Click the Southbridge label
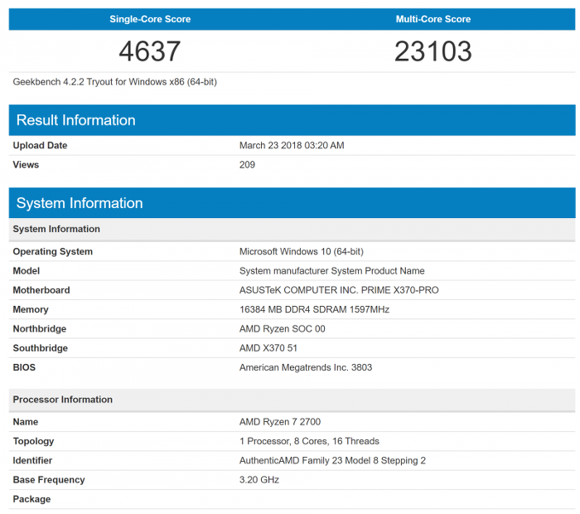 pos(41,348)
